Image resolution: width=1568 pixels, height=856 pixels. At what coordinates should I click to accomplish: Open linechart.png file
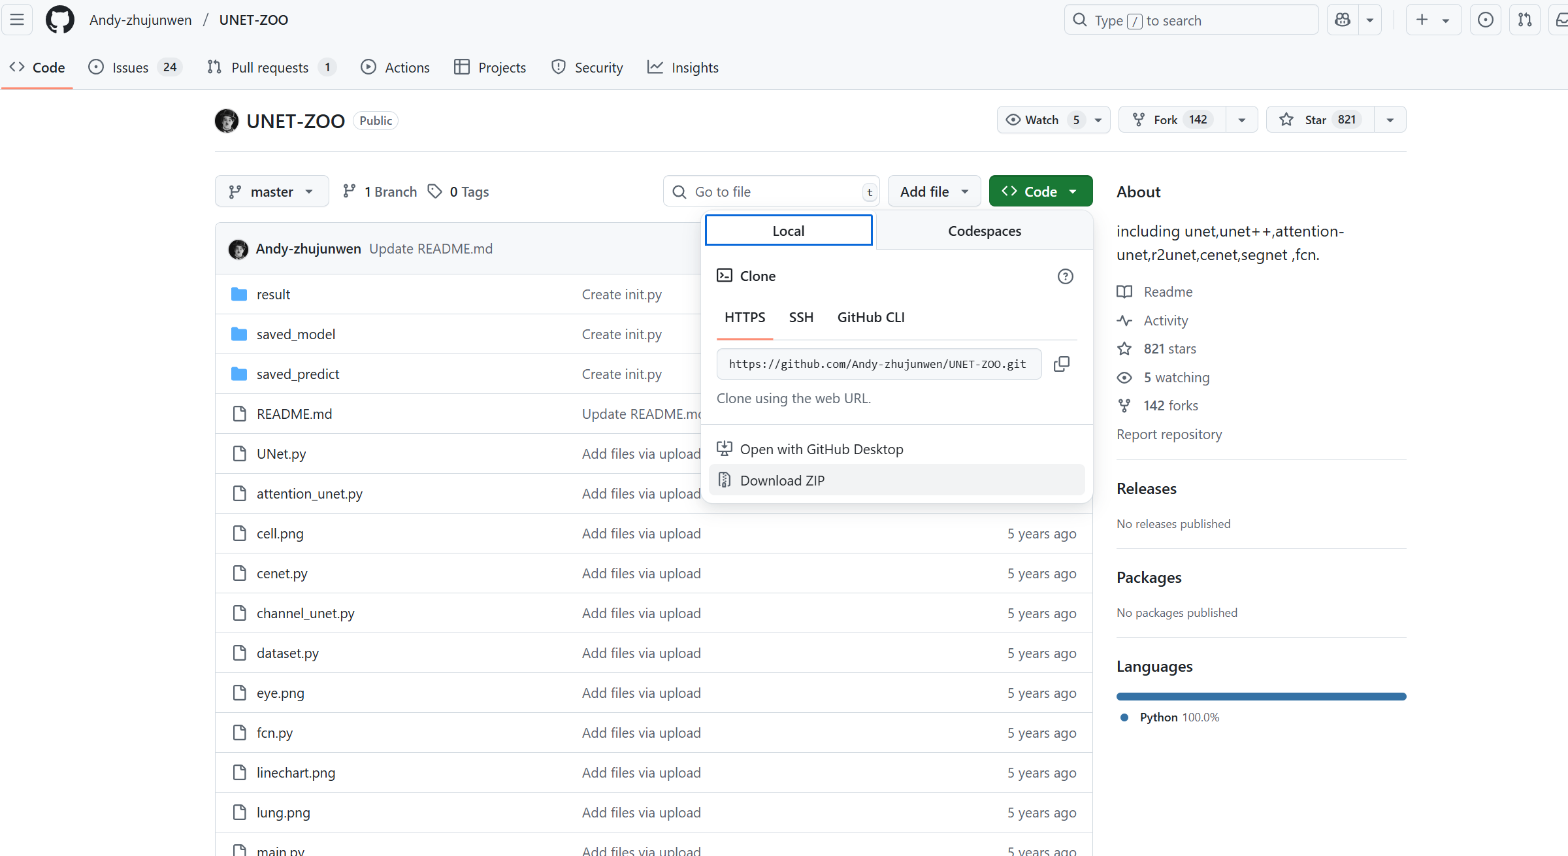[296, 773]
